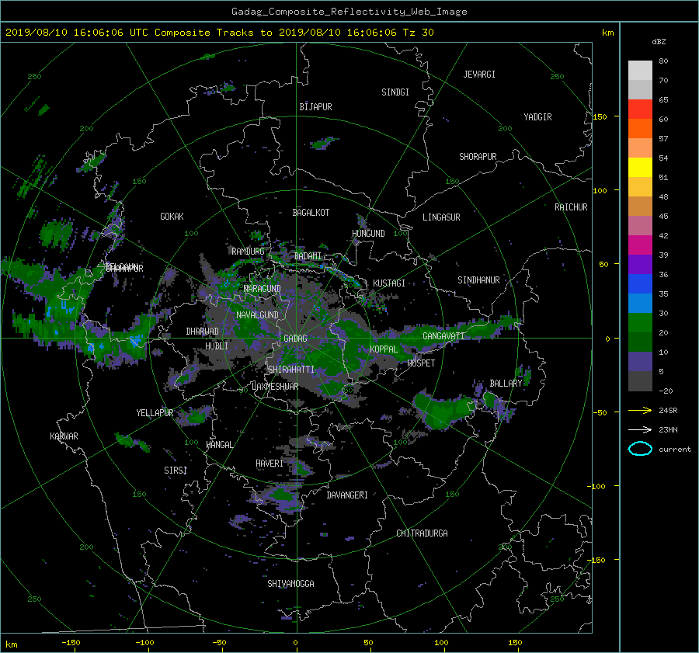The image size is (699, 653).
Task: Click the bottom axis -150 km tick label
Action: pyautogui.click(x=71, y=643)
